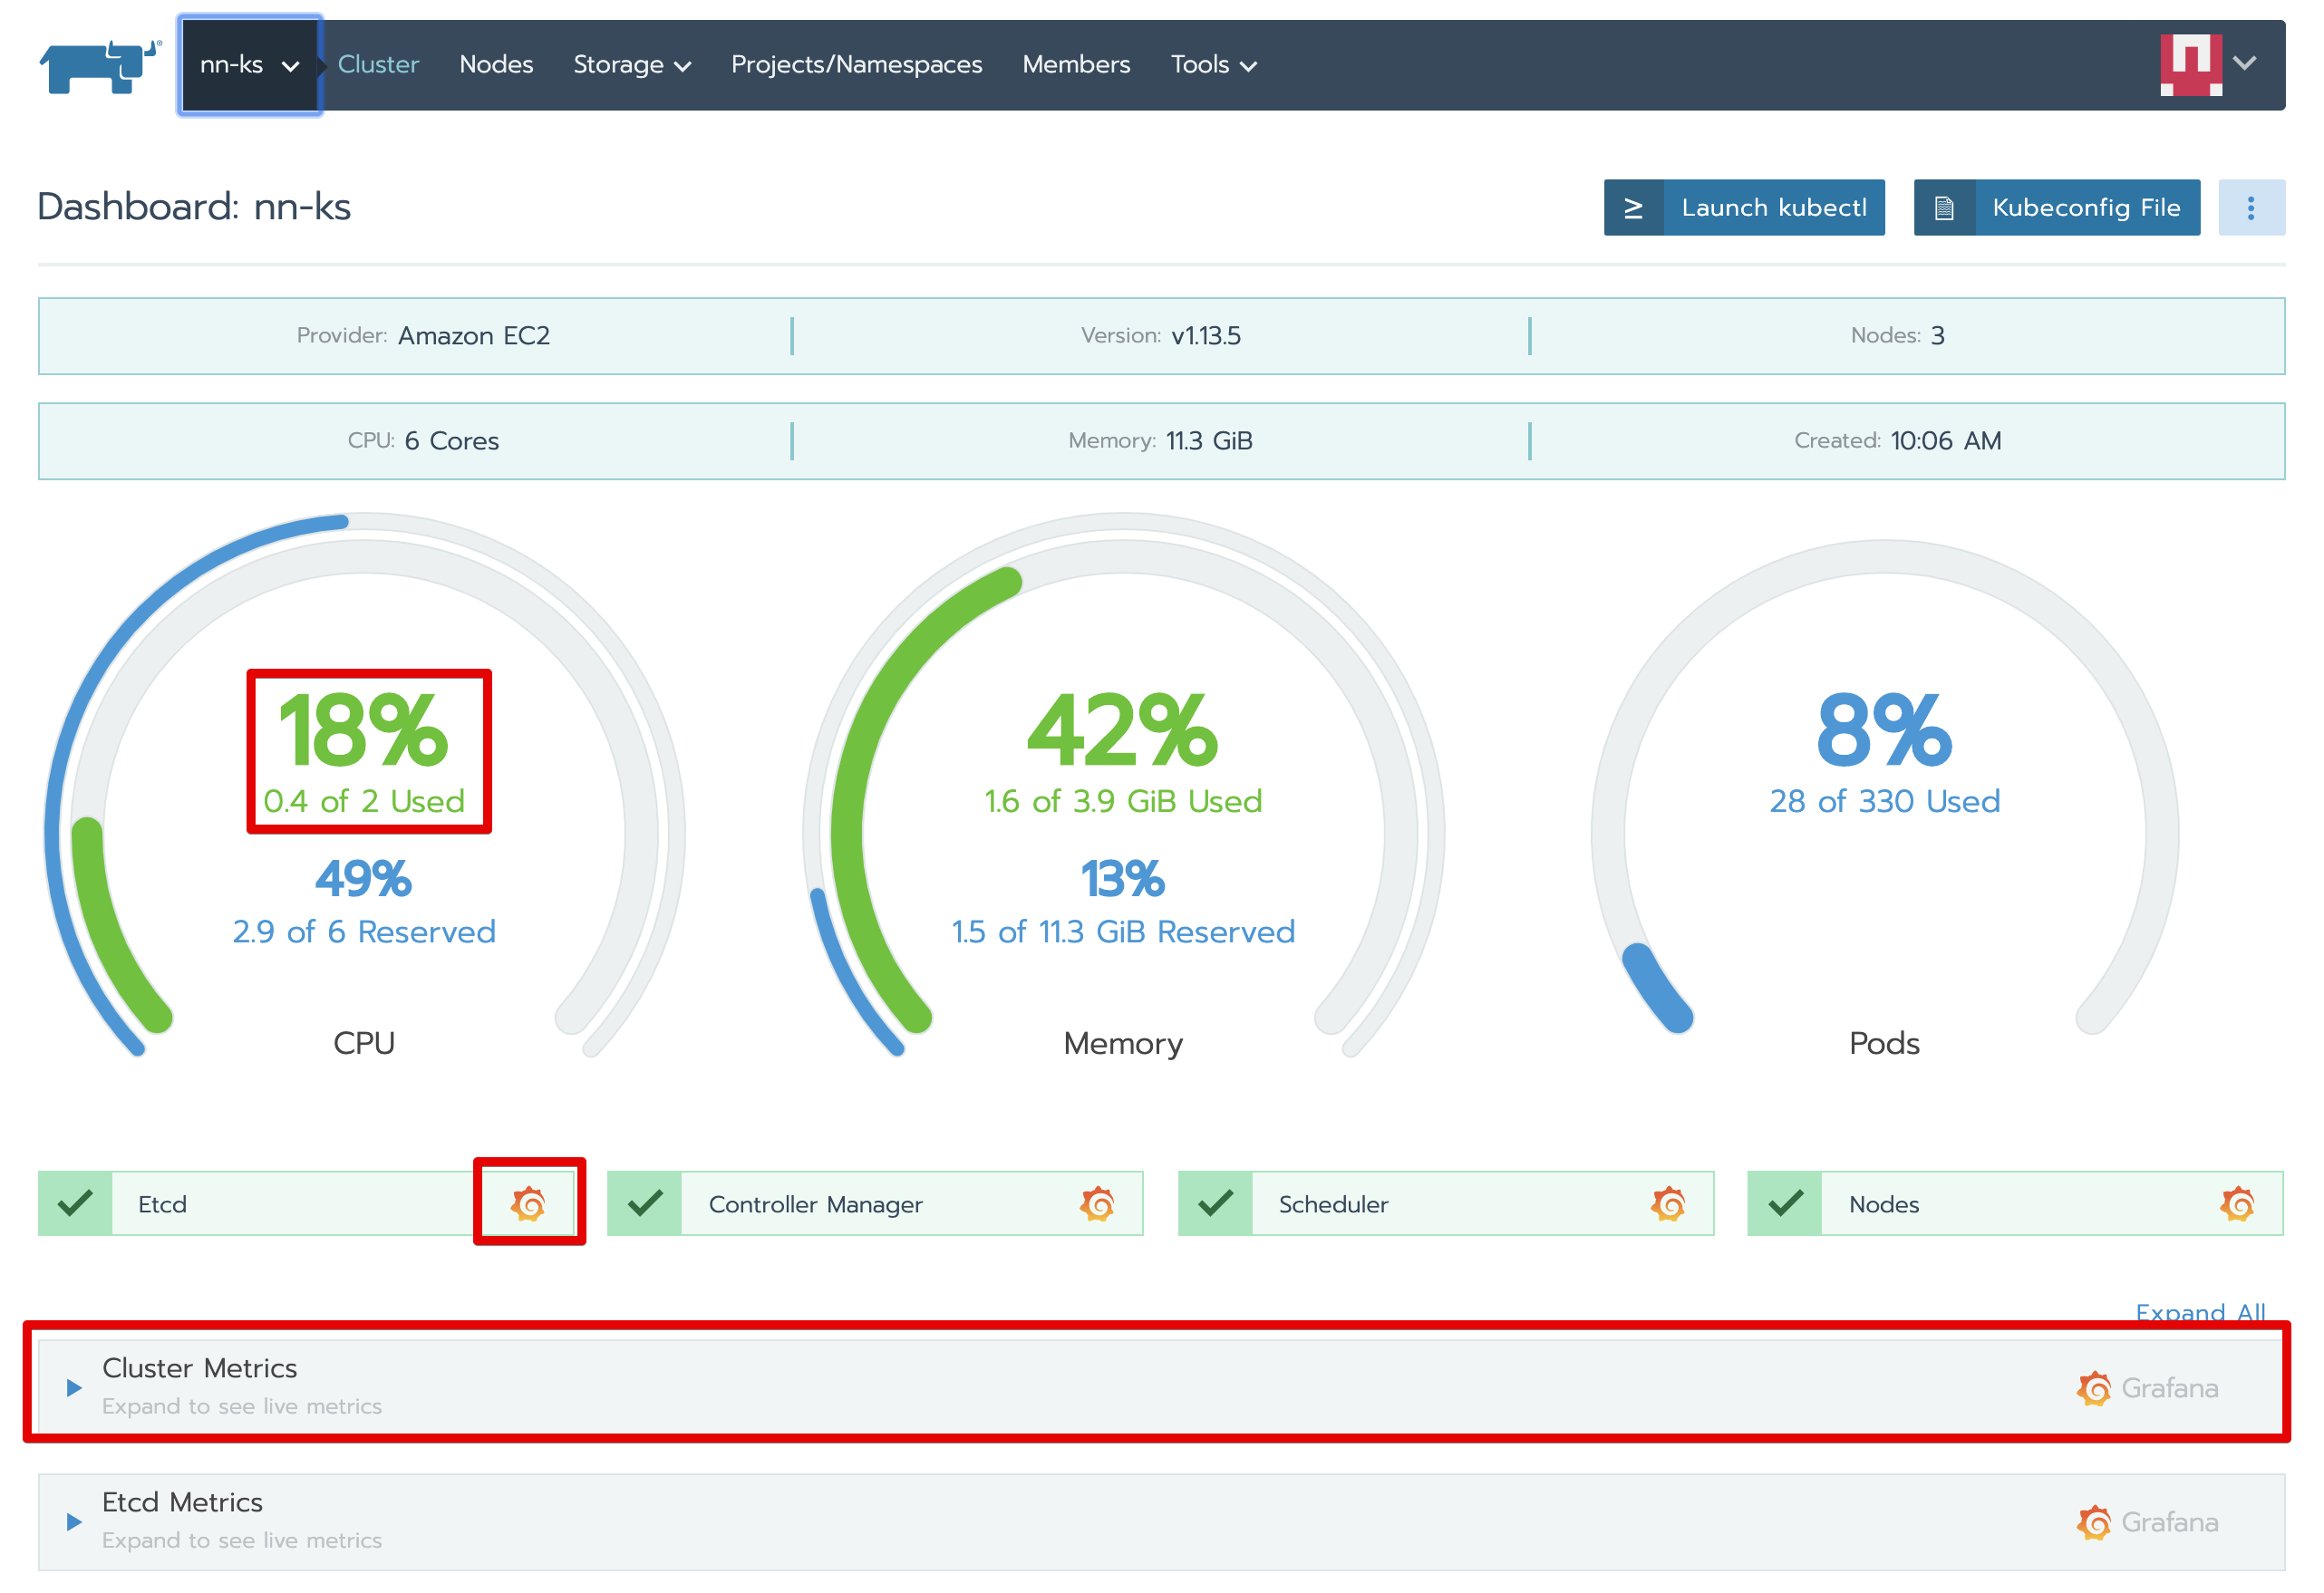Open Grafana link in Etcd Metrics
This screenshot has width=2324, height=1593.
2147,1522
